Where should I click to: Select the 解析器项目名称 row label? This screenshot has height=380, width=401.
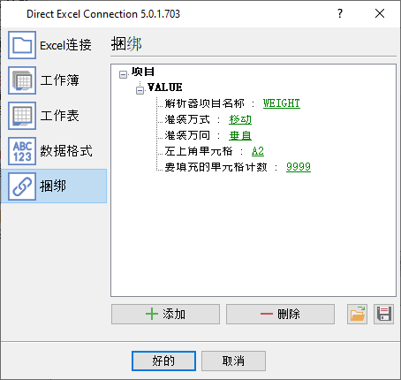[x=204, y=103]
